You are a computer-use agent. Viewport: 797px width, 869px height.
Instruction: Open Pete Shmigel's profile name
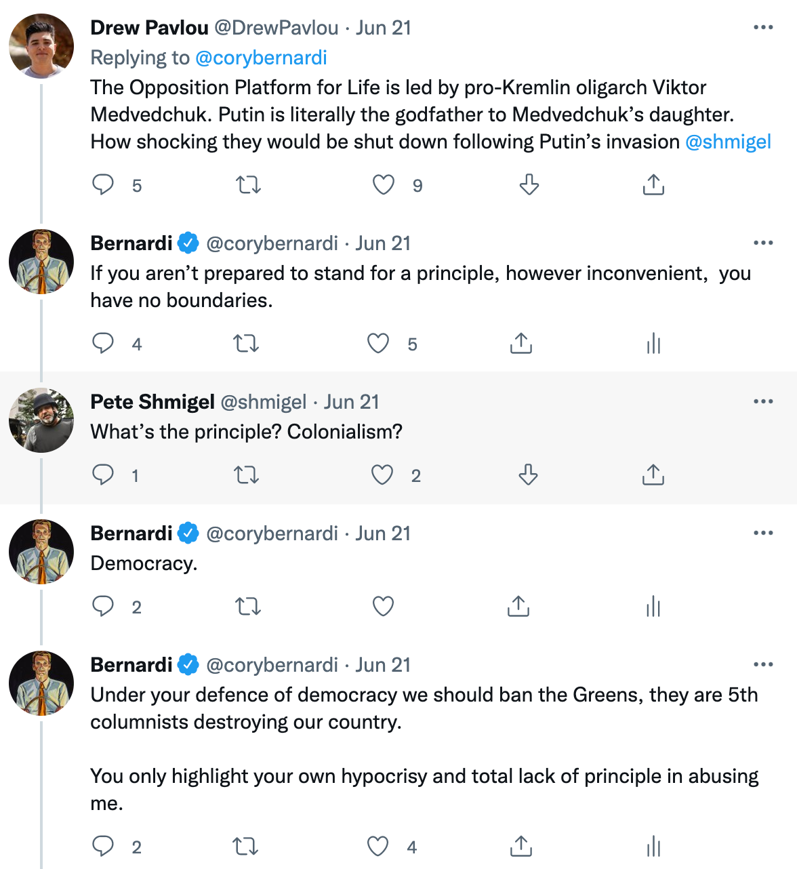point(152,402)
